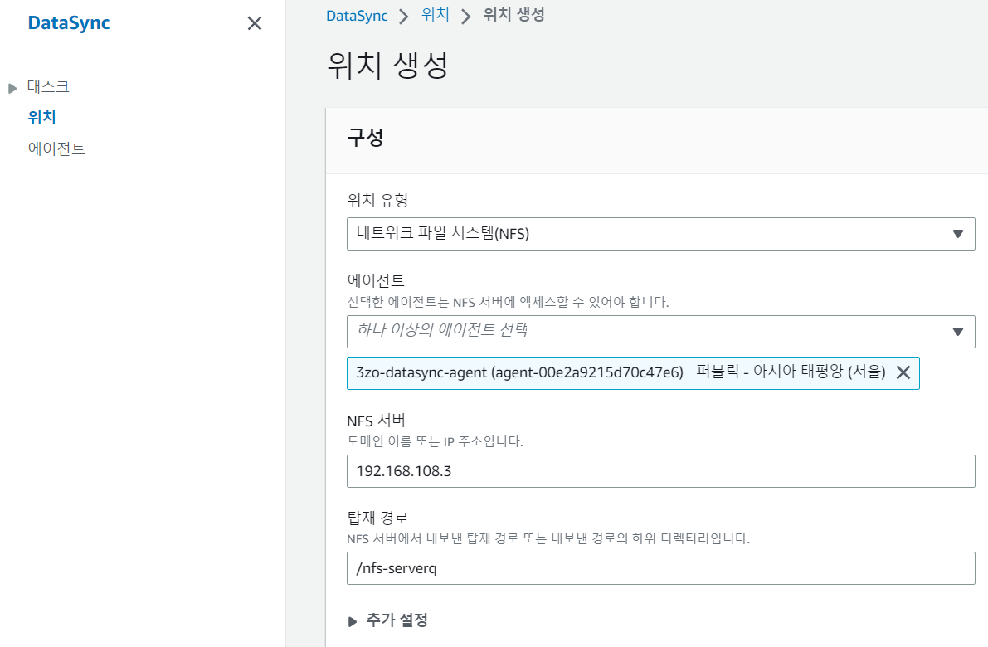Screen dimensions: 988x647
Task: Click the 에이전트 selector dropdown arrow
Action: pos(958,331)
